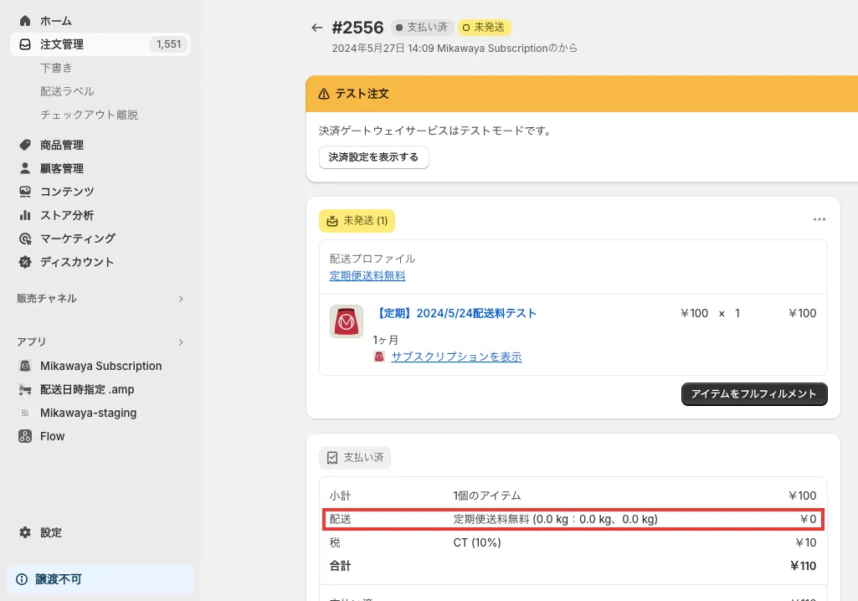Open チェックアウト離脱 submenu item
Viewport: 858px width, 601px height.
point(89,115)
